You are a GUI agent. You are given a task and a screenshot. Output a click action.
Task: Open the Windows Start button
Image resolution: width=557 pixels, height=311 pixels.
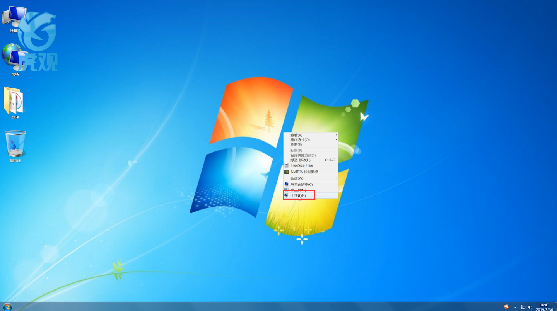7,307
